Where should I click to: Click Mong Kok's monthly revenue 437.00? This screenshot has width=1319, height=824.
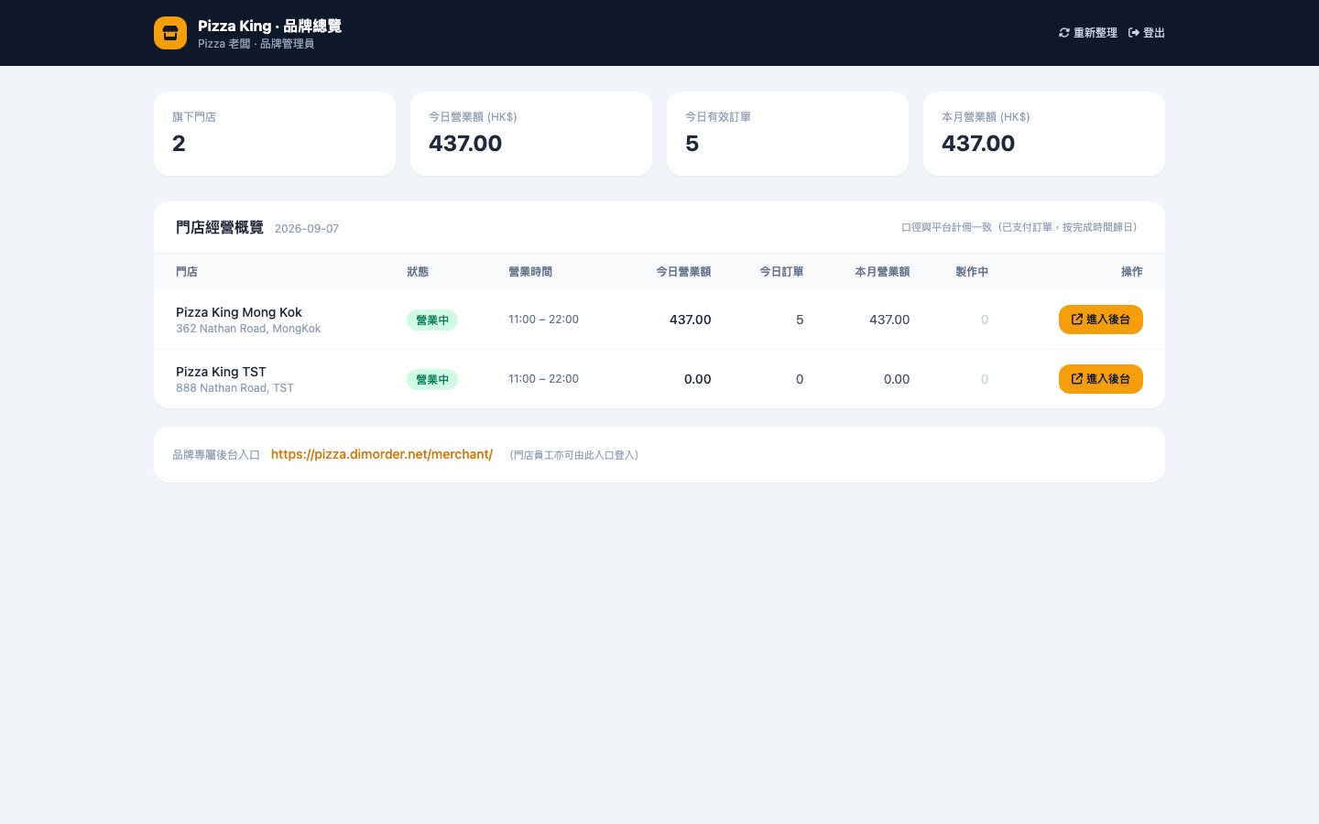[889, 320]
